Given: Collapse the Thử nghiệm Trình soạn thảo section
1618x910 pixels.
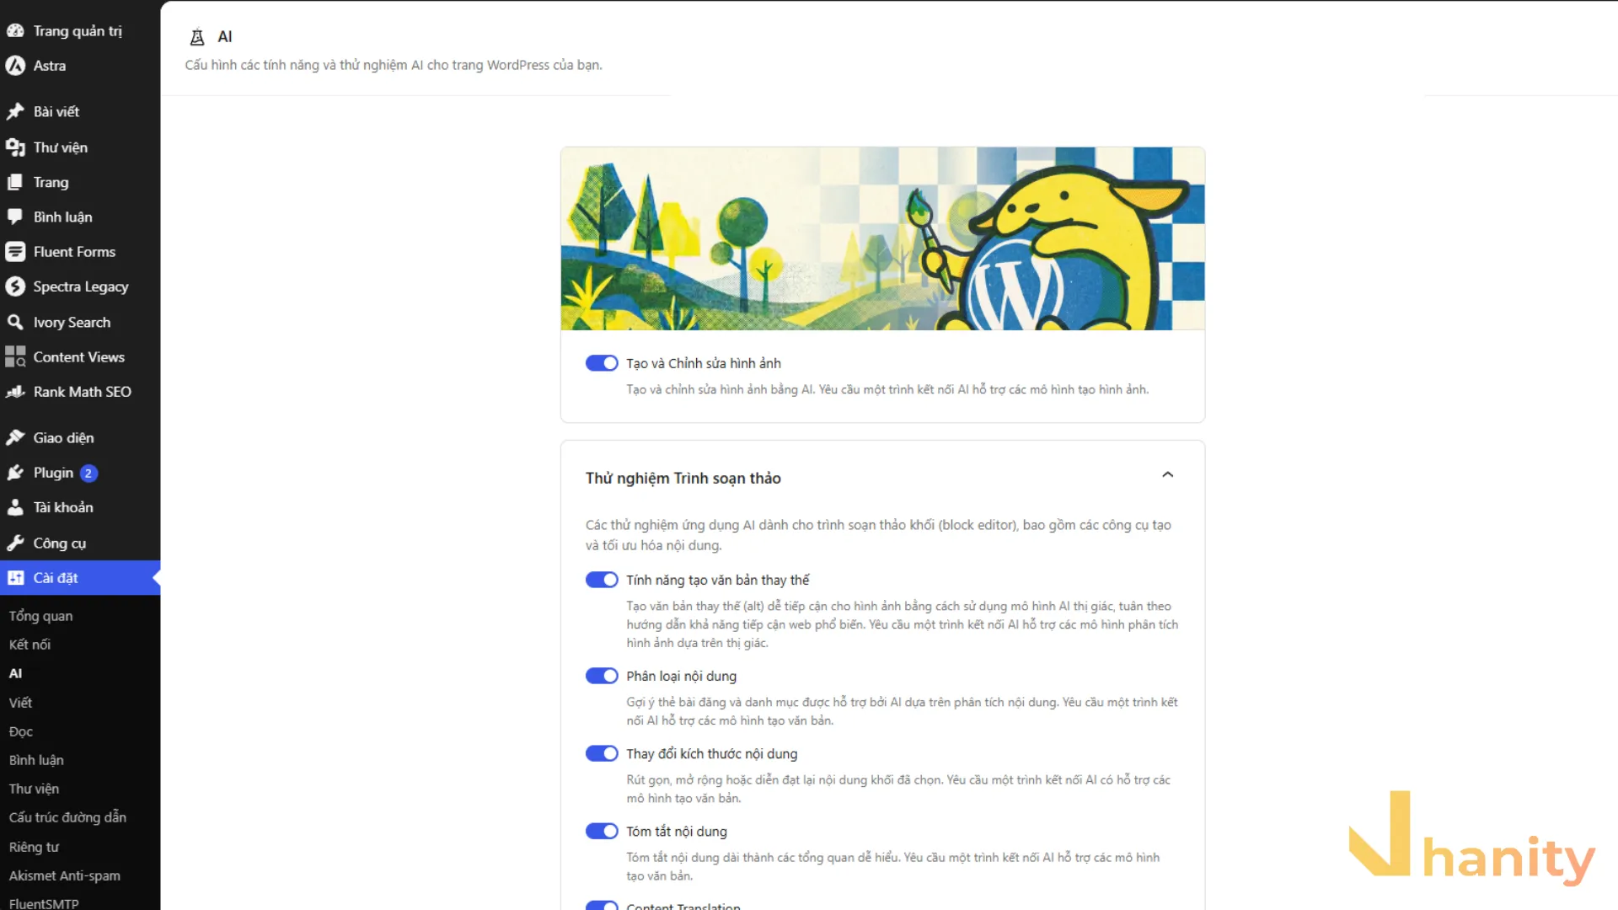Looking at the screenshot, I should point(1167,475).
